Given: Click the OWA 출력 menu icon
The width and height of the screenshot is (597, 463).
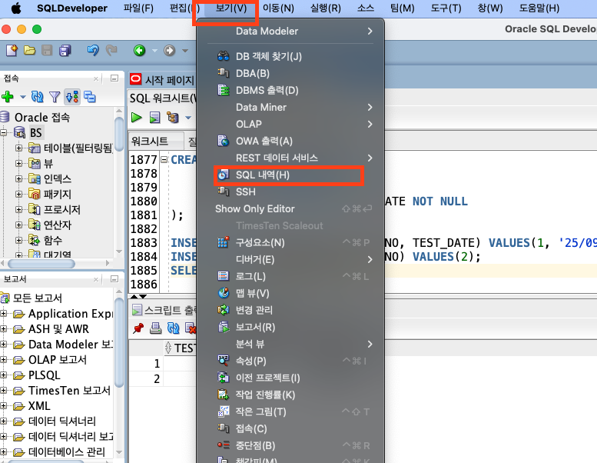Looking at the screenshot, I should pyautogui.click(x=223, y=141).
